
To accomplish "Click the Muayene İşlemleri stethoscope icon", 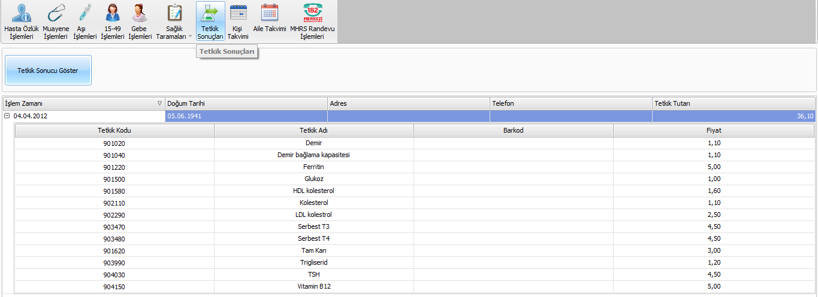I will point(56,13).
